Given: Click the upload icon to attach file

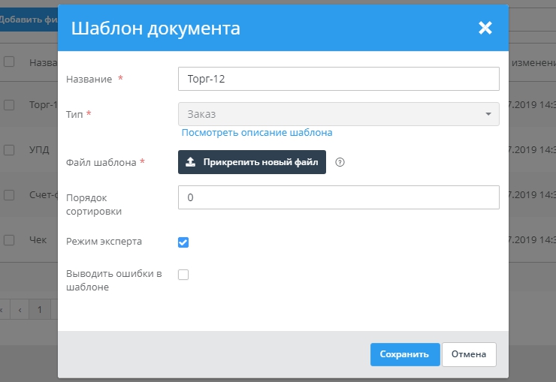Looking at the screenshot, I should 191,162.
